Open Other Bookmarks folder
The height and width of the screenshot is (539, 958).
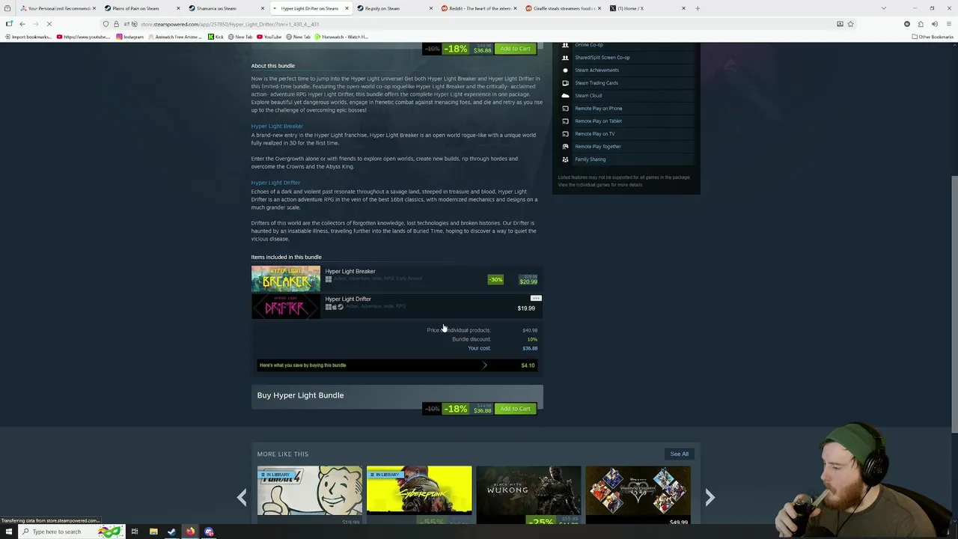tap(933, 37)
